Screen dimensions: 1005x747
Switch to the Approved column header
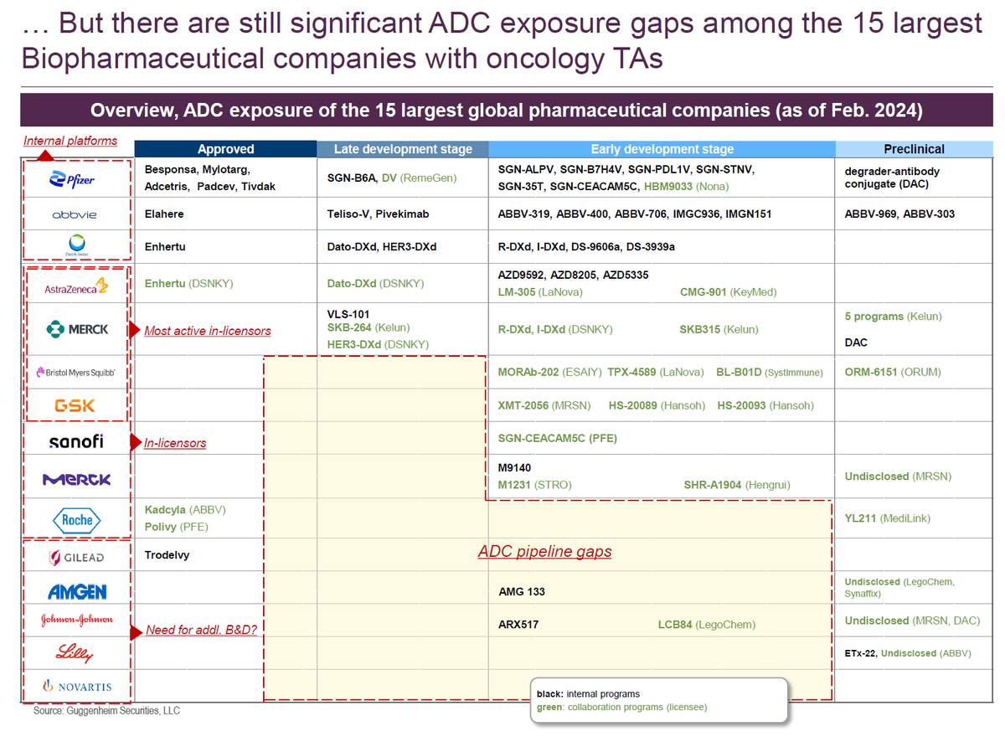point(224,148)
